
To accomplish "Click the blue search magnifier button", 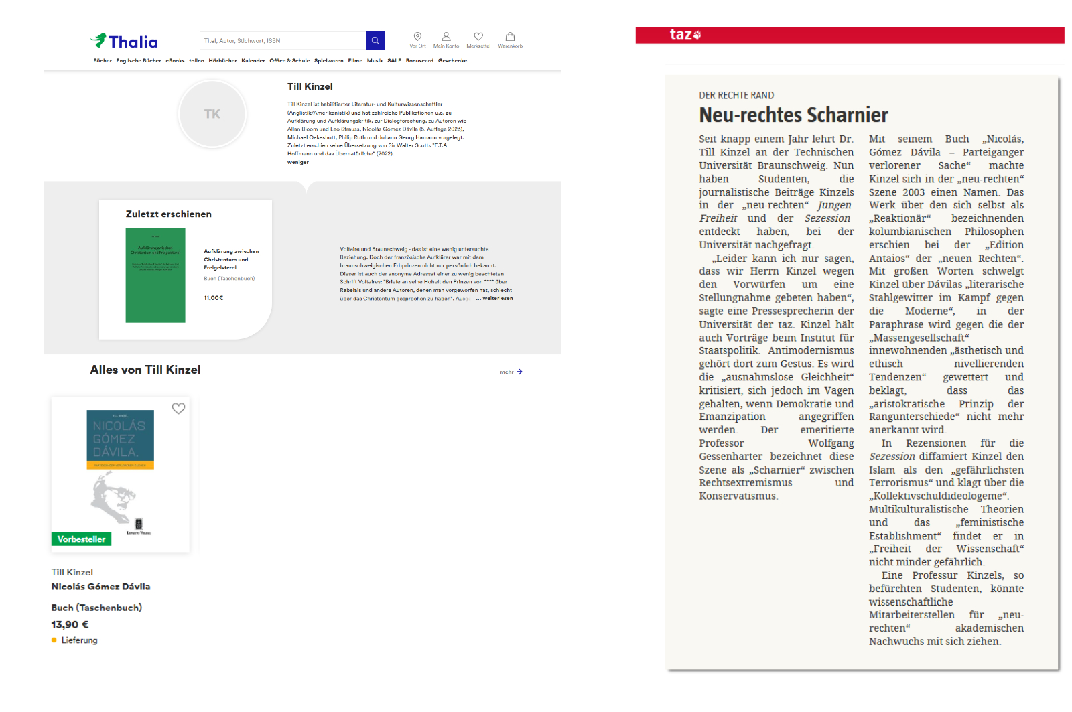I will 375,41.
